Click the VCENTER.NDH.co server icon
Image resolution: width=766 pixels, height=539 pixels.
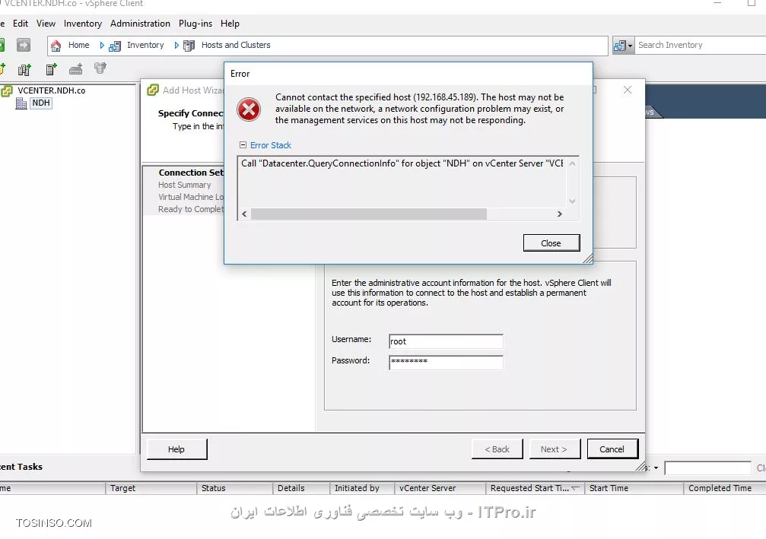click(7, 90)
